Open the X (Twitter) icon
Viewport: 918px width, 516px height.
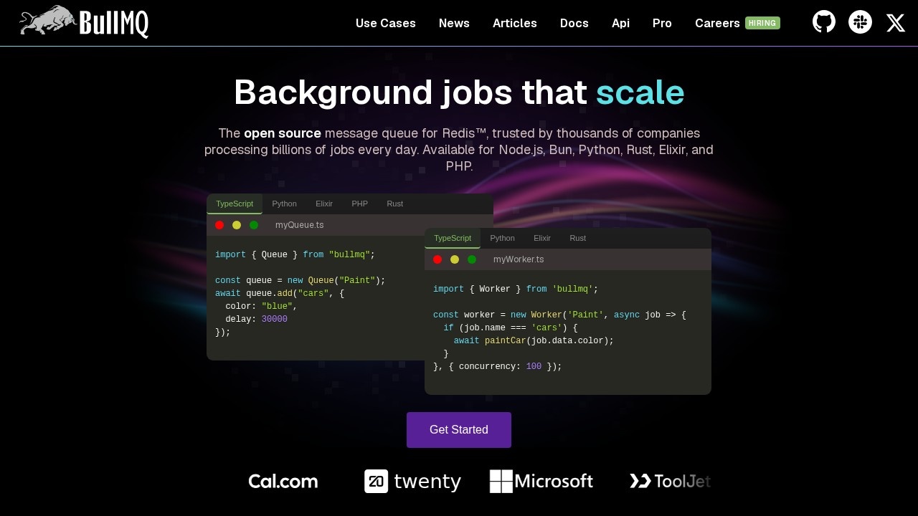tap(896, 23)
